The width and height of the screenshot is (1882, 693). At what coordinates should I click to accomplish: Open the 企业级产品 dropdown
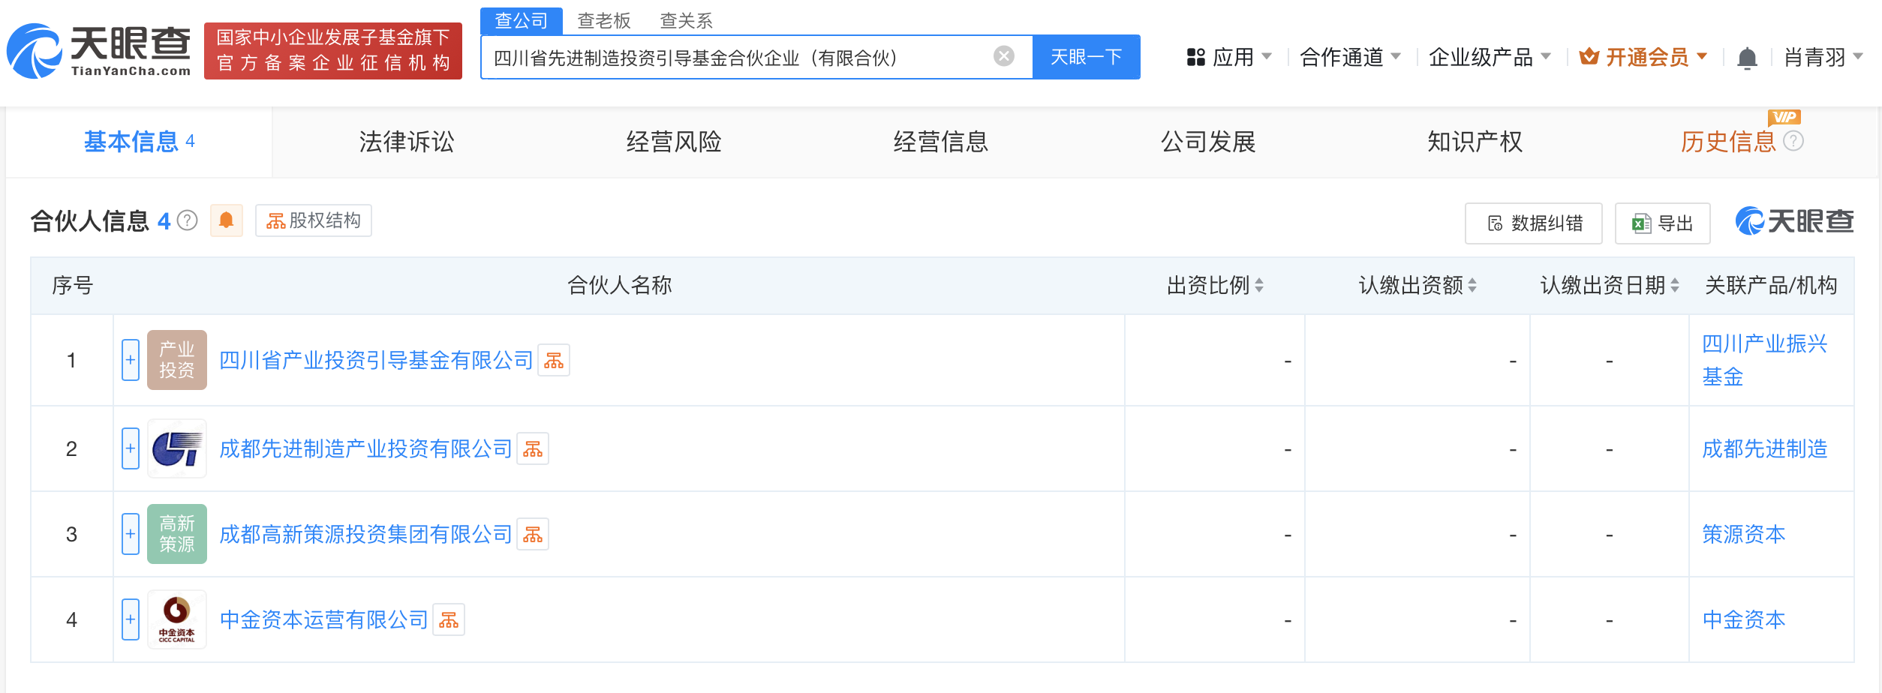pos(1489,57)
